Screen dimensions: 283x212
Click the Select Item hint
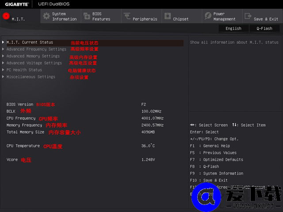point(249,125)
